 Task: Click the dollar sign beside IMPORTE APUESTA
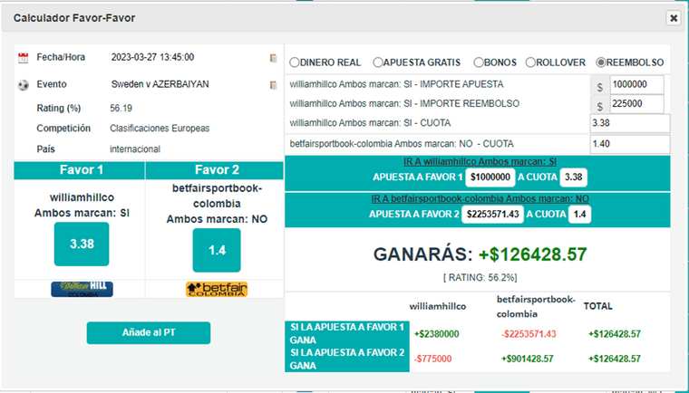[600, 87]
